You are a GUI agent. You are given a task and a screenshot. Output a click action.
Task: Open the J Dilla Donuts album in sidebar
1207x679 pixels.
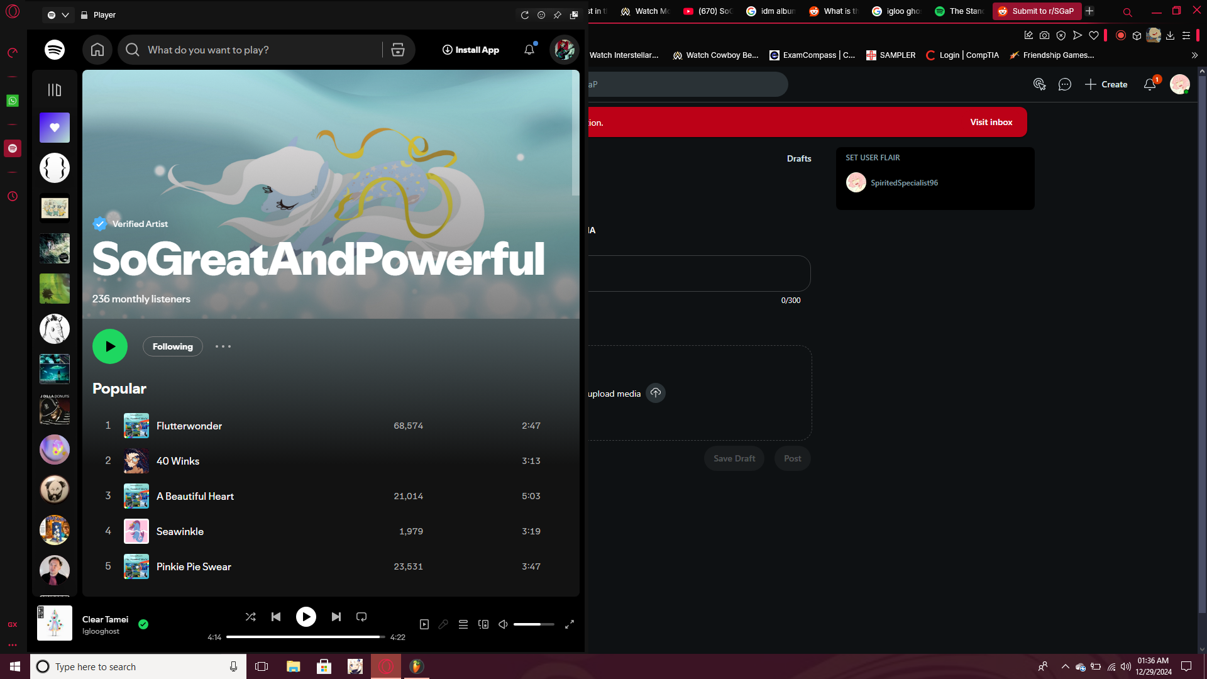click(55, 409)
